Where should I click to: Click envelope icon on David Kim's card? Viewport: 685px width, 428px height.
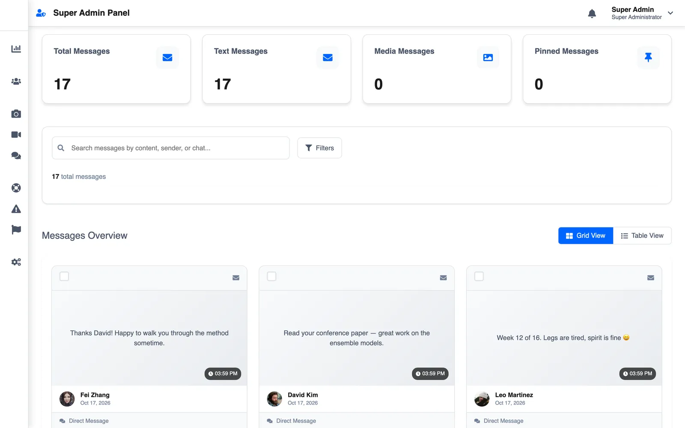click(x=443, y=278)
